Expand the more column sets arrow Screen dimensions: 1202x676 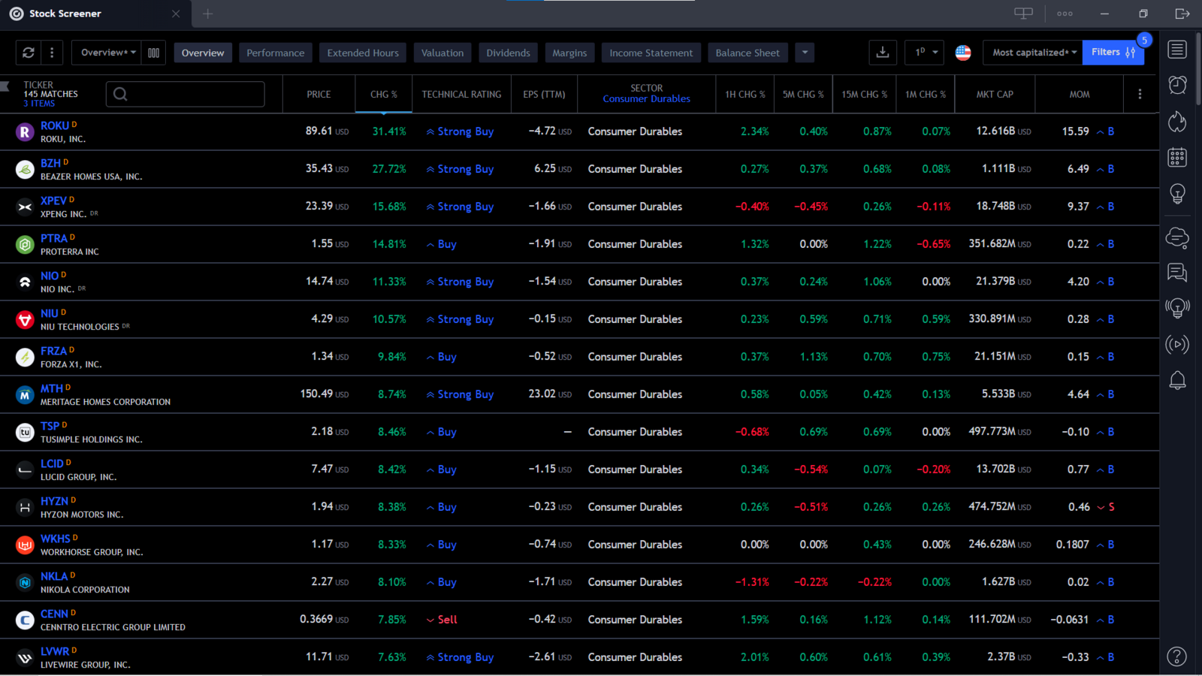point(805,53)
